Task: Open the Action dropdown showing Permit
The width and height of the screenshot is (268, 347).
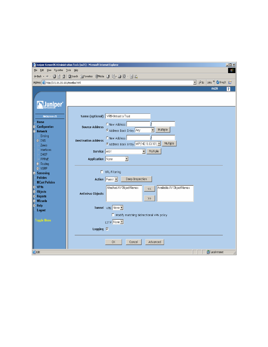Action: pos(116,180)
